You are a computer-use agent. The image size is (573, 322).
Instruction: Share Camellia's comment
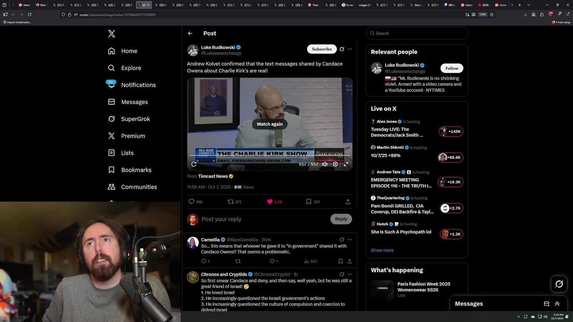pos(350,261)
